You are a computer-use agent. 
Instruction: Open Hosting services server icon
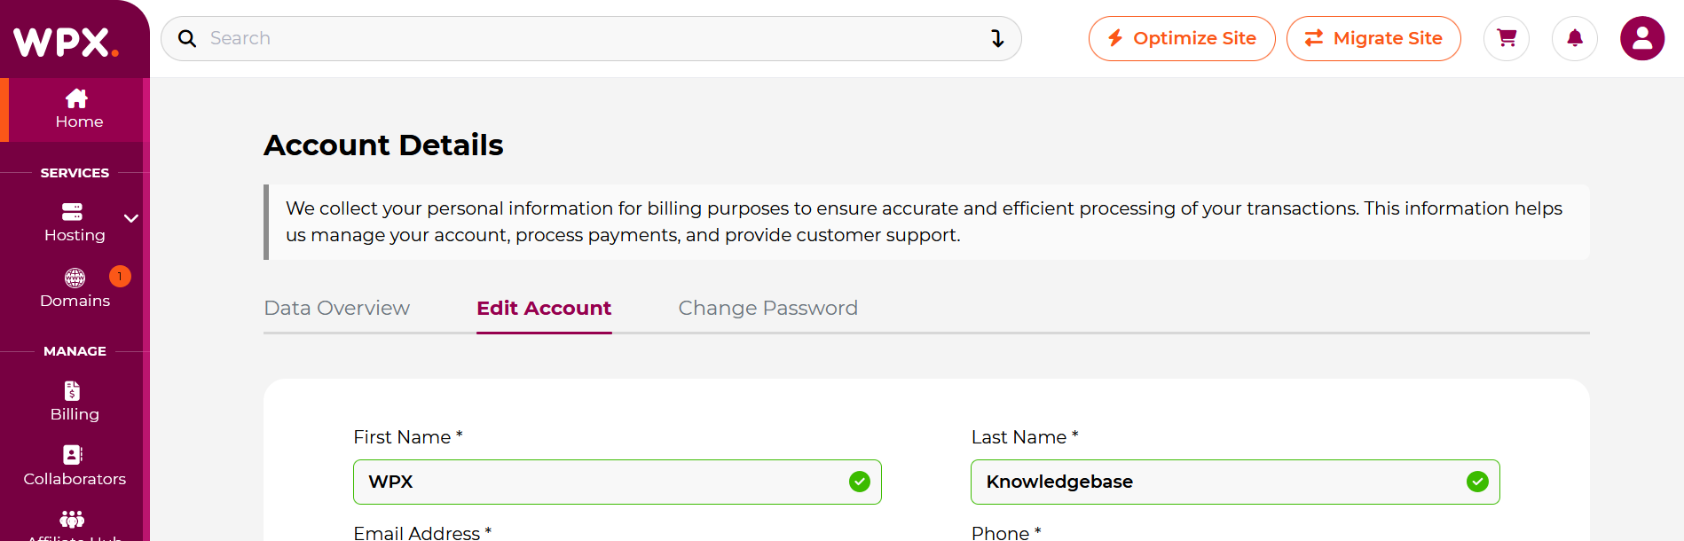[x=72, y=211]
